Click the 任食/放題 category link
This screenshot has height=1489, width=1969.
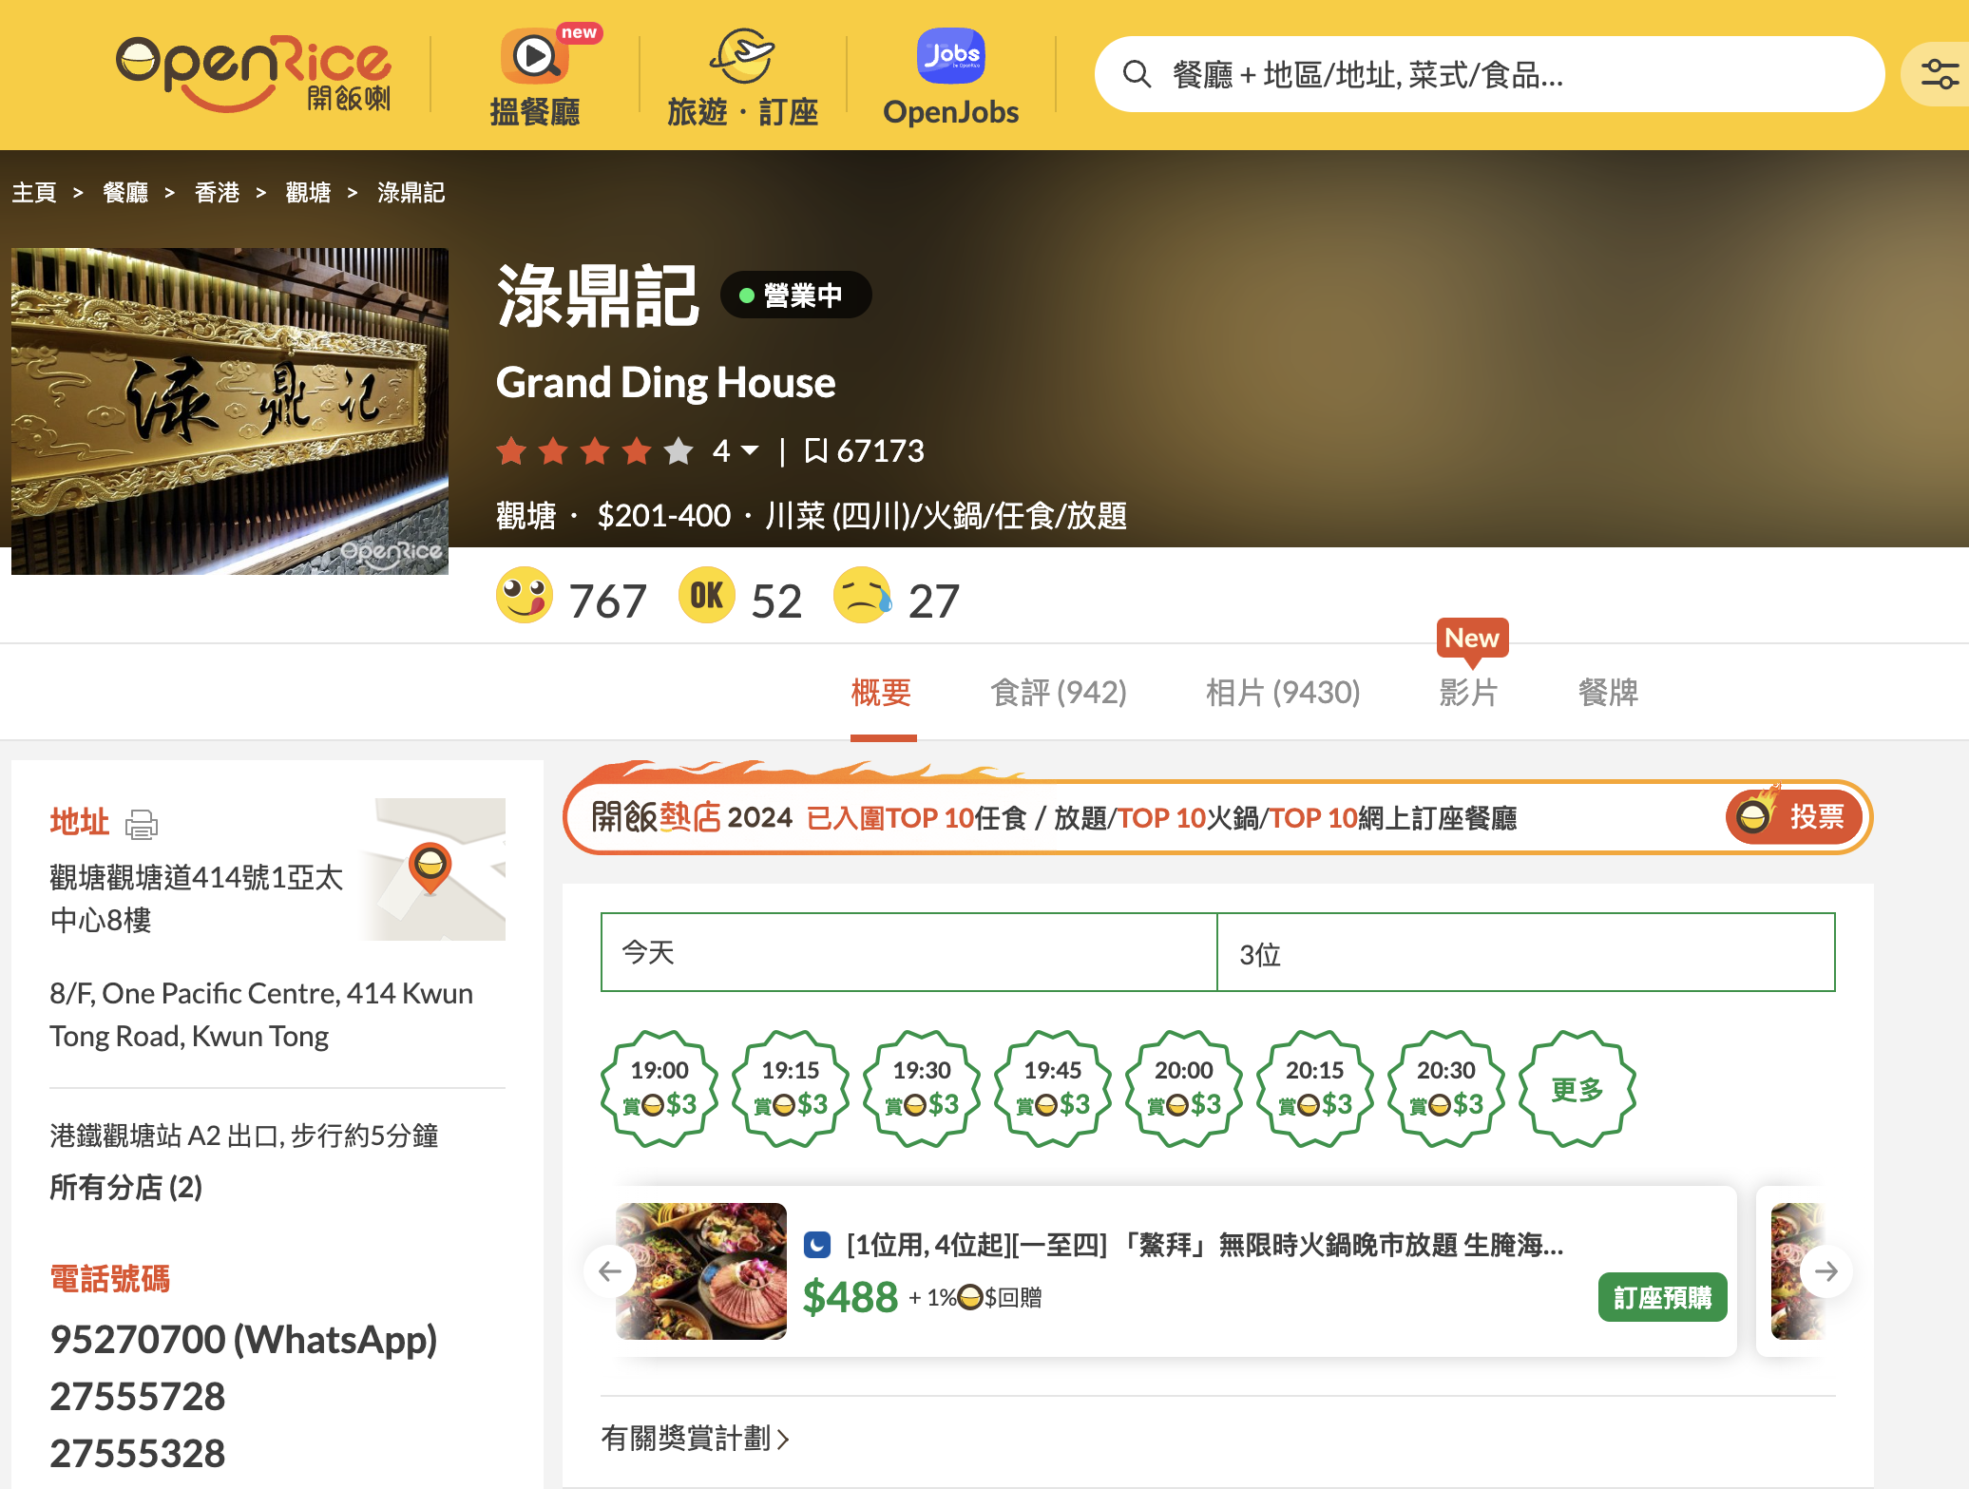point(1061,516)
